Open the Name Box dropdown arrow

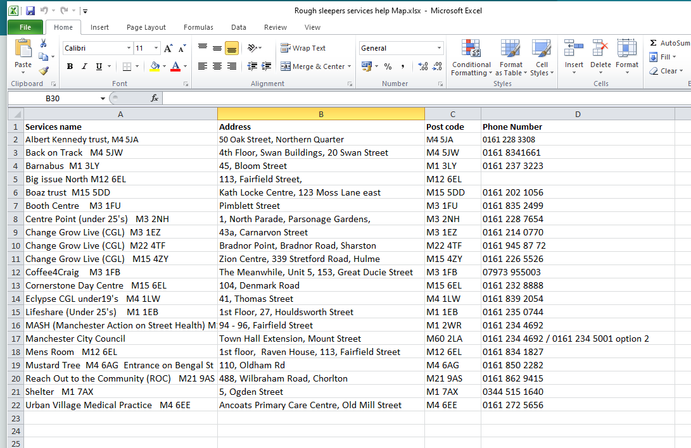(x=103, y=98)
